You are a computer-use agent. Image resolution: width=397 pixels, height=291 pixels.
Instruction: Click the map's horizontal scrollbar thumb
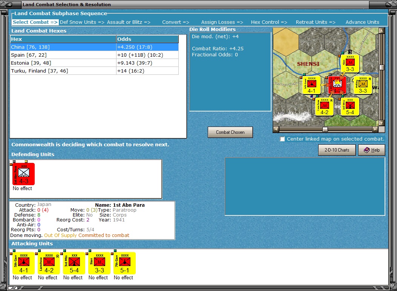pos(325,129)
